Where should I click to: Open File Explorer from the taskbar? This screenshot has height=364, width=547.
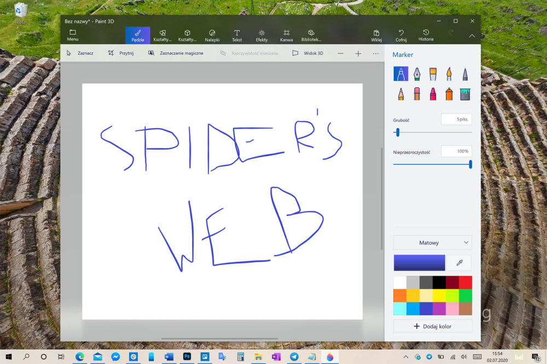pyautogui.click(x=258, y=356)
